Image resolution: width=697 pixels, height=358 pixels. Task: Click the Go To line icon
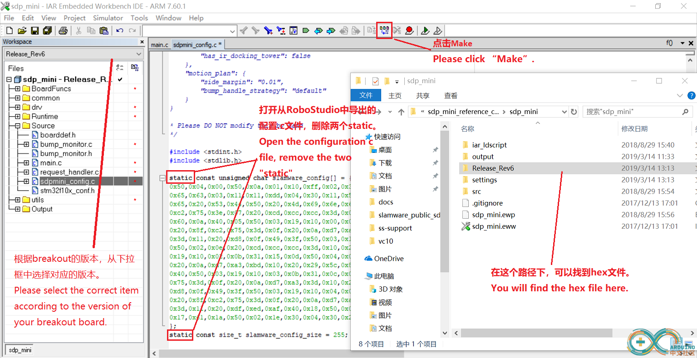[294, 31]
